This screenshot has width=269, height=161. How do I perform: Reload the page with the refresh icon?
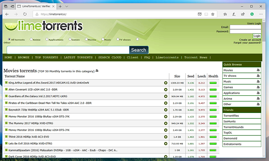pyautogui.click(x=25, y=14)
